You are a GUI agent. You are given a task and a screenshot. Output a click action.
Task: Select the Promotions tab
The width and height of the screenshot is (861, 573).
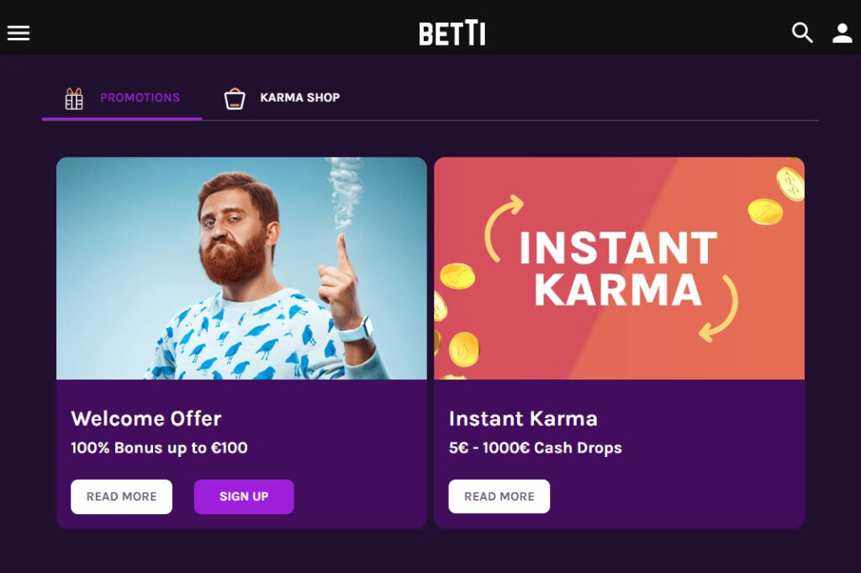tap(140, 98)
